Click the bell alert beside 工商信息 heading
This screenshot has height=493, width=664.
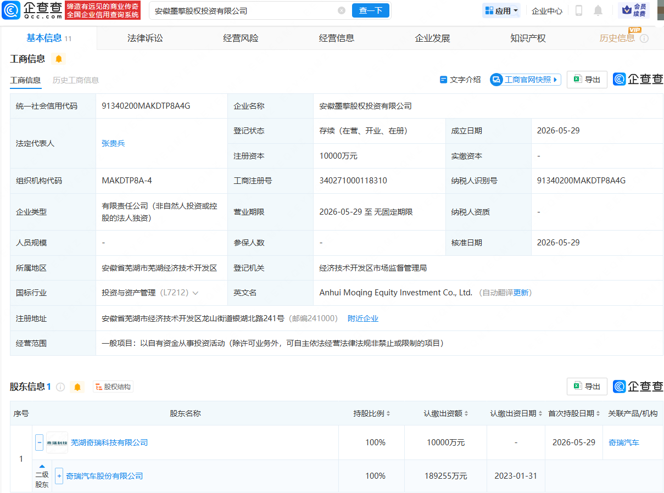tap(59, 59)
